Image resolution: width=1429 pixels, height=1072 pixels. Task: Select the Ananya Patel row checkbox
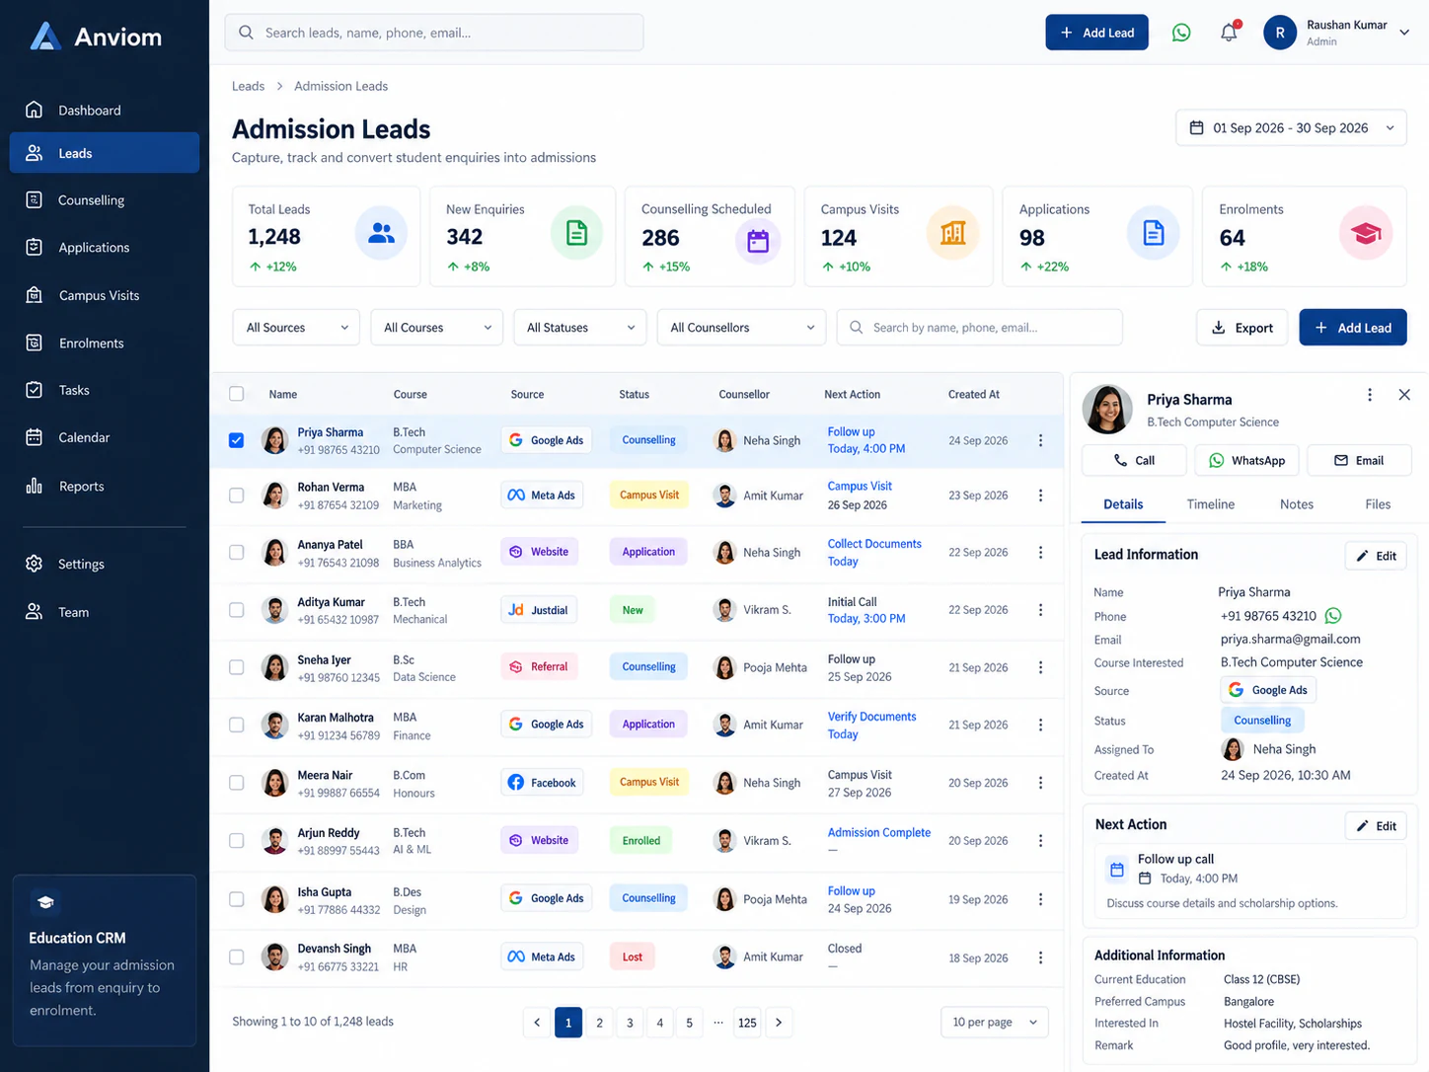point(237,553)
